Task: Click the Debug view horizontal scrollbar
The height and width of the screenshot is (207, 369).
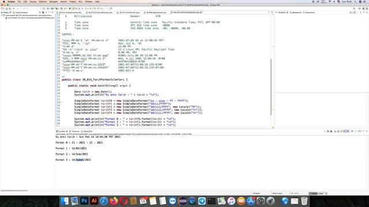Action: pos(14,190)
